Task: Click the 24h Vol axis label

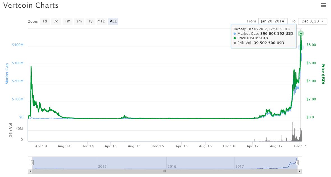Action: (11, 130)
